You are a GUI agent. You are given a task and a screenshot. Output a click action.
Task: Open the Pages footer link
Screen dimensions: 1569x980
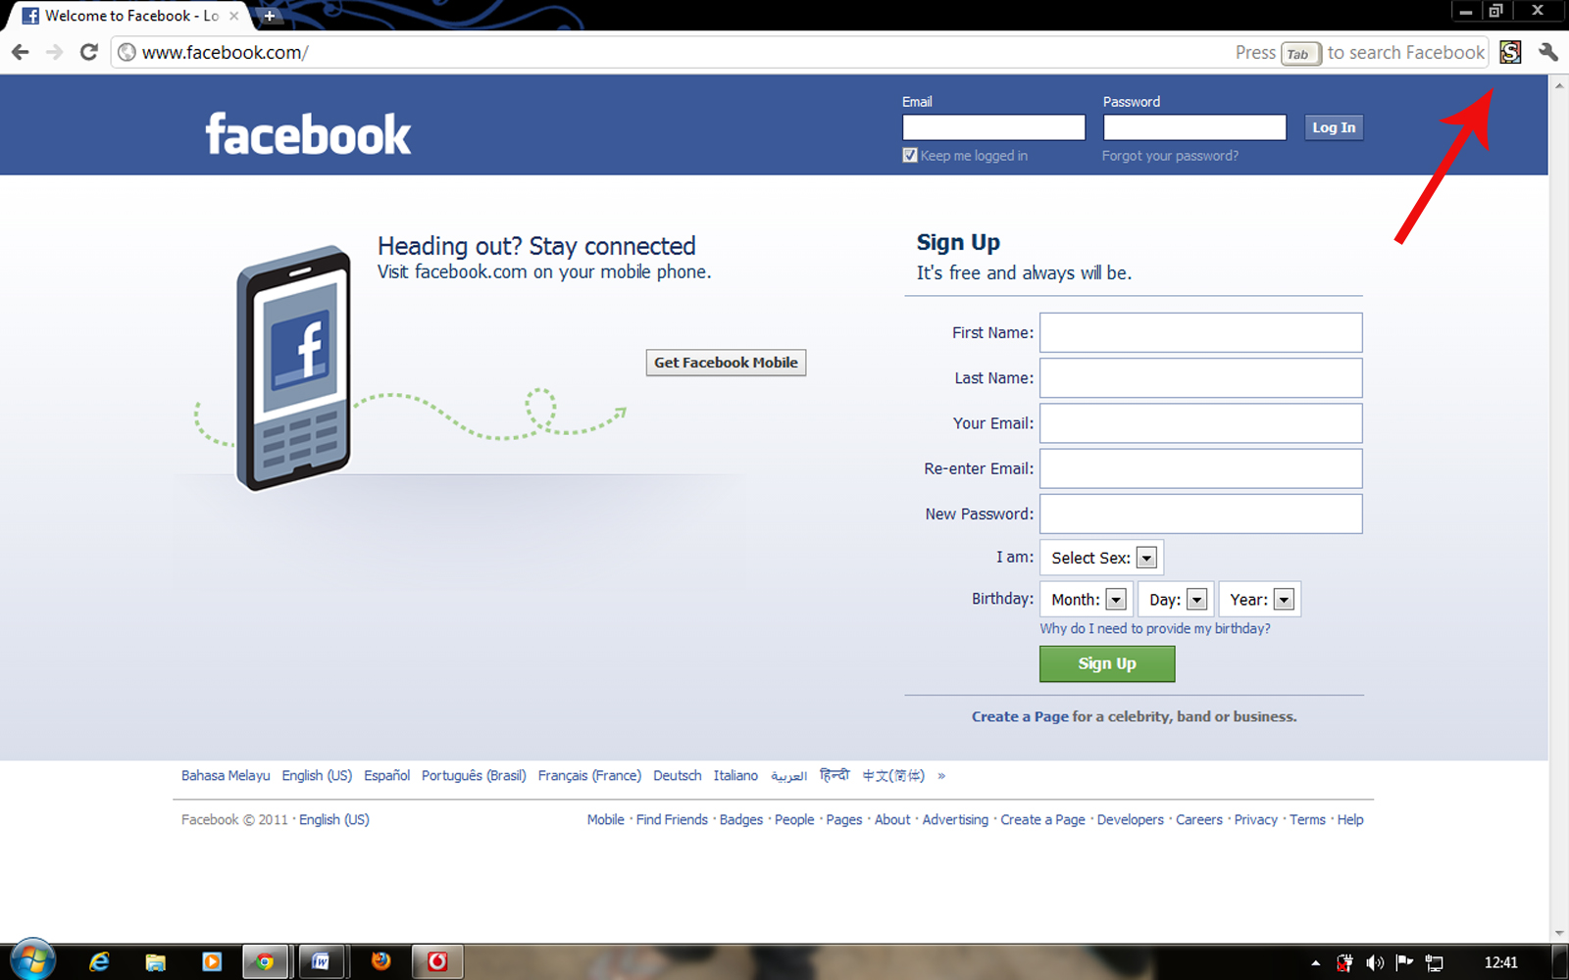coord(844,819)
